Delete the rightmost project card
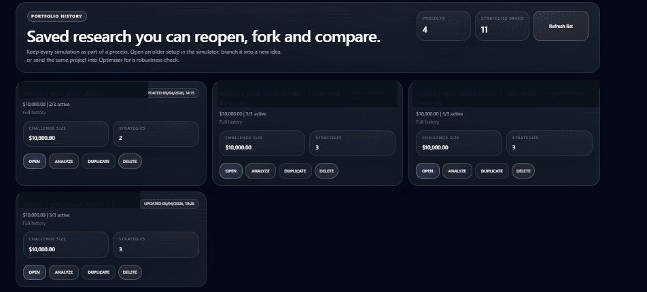 coord(523,171)
